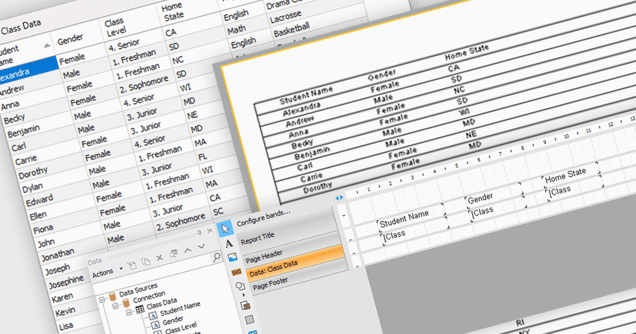Select the Gender text object in designer

[x=493, y=197]
